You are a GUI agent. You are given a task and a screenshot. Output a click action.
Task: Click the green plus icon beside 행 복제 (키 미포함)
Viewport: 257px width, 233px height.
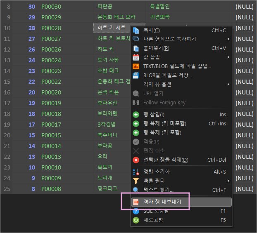coord(136,124)
